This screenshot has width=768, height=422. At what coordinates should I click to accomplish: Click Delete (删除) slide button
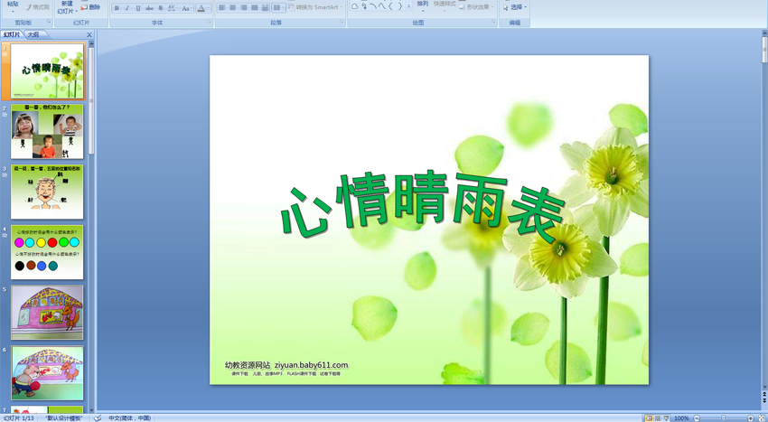click(x=90, y=7)
